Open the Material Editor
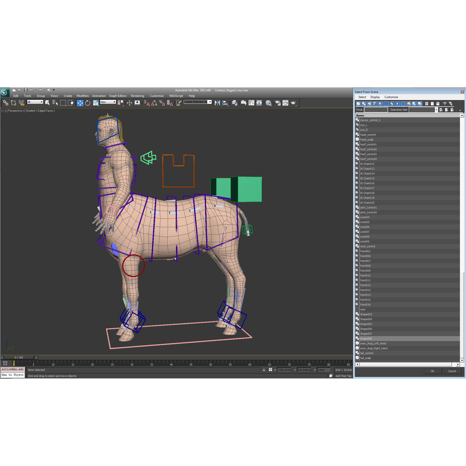The height and width of the screenshot is (466, 466). point(268,103)
